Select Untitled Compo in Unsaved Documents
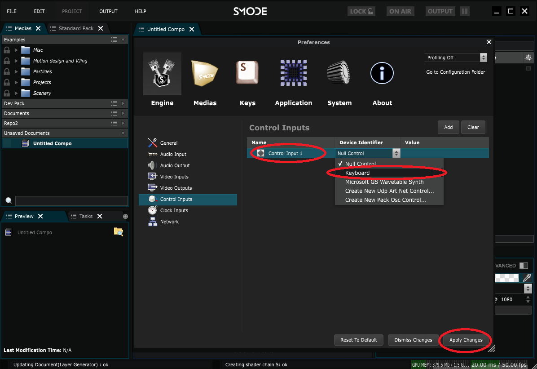The image size is (537, 369). [x=65, y=143]
